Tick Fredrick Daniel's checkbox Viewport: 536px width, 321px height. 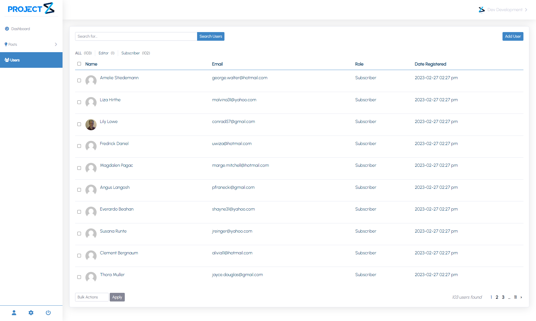[x=79, y=146]
